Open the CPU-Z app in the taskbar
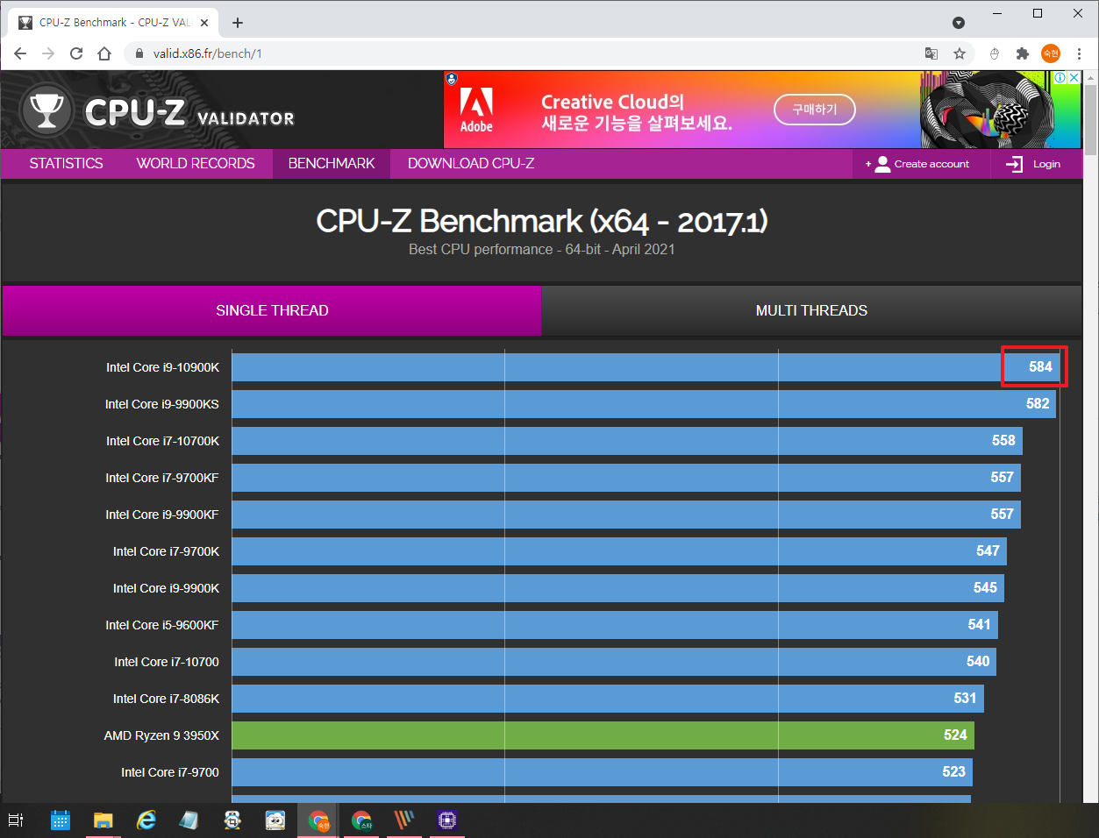Viewport: 1099px width, 838px height. pos(447,820)
